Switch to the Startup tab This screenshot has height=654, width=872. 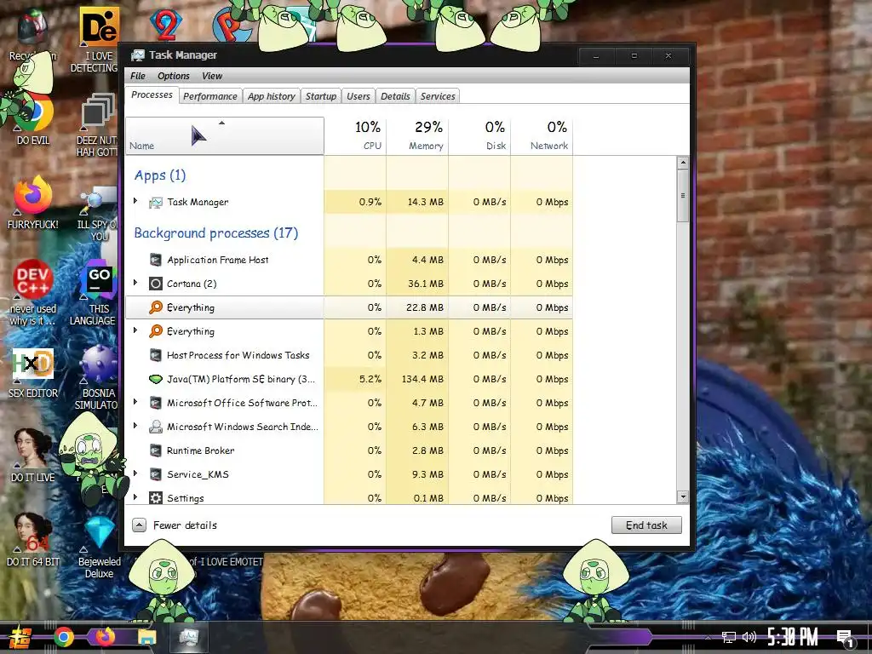(321, 96)
